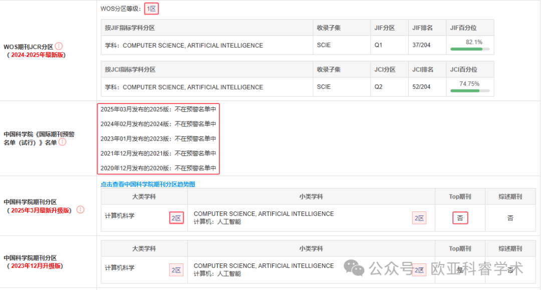Select 计算机科学 cell in 2025 table
This screenshot has width=541, height=290.
[120, 216]
